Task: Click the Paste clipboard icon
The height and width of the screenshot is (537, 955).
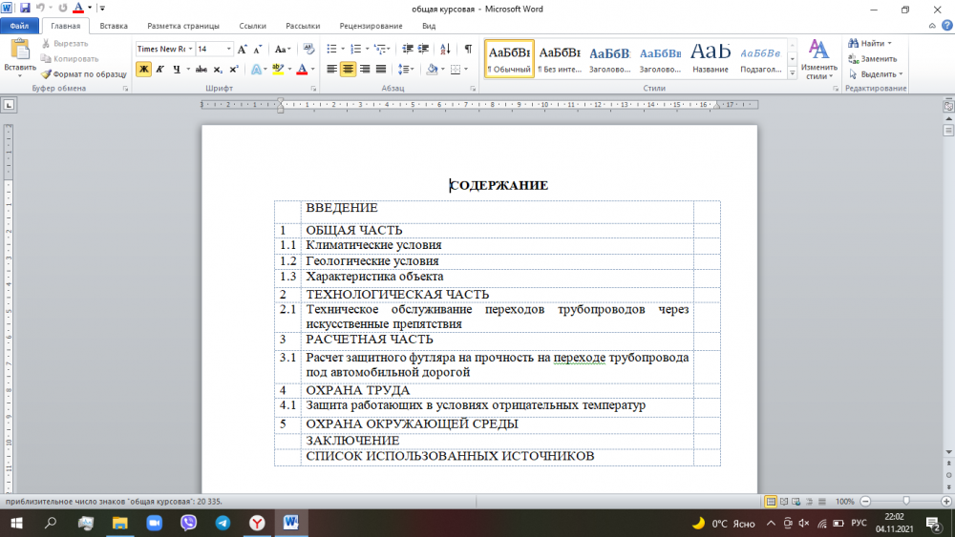Action: pyautogui.click(x=19, y=51)
